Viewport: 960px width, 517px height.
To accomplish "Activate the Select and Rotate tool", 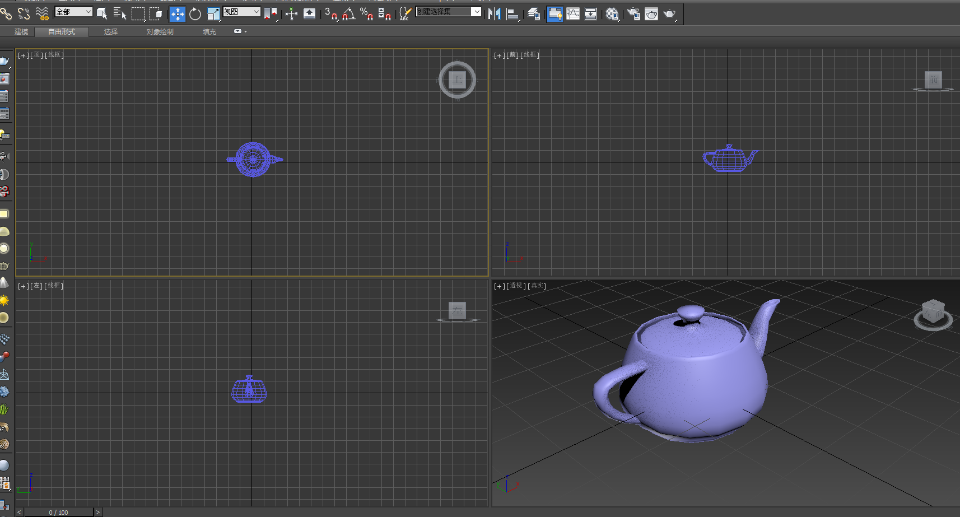I will click(x=195, y=14).
